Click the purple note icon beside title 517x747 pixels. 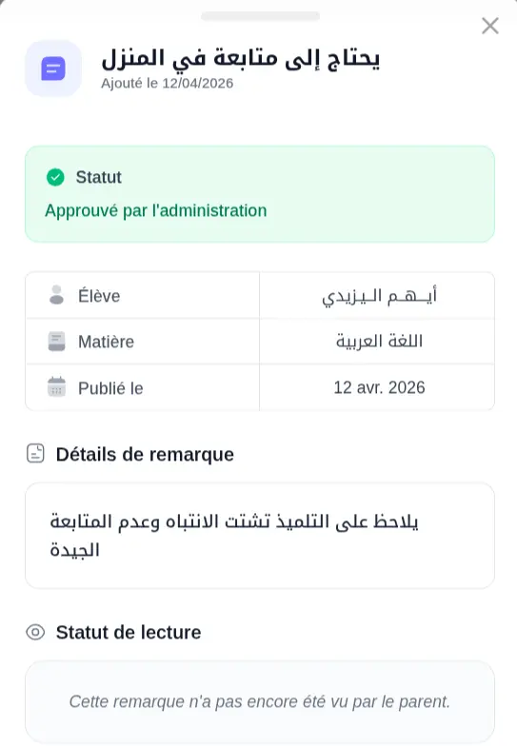click(x=53, y=69)
